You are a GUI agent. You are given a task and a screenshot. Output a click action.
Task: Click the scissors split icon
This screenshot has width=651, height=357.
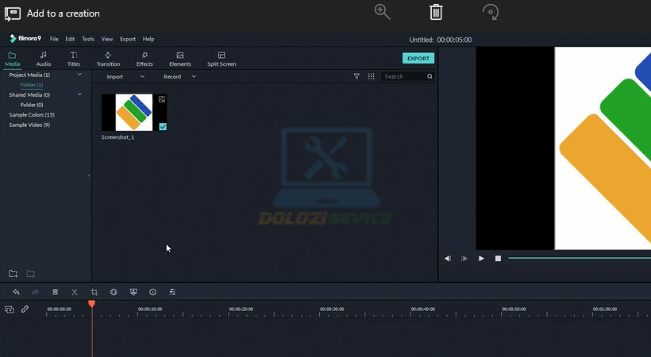coord(75,292)
